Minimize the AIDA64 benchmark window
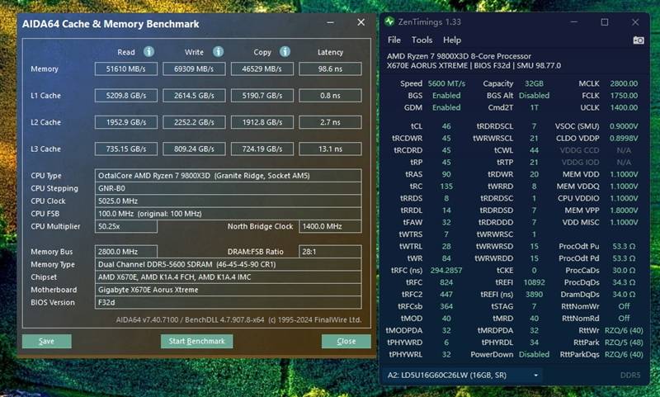This screenshot has width=660, height=397. point(331,23)
